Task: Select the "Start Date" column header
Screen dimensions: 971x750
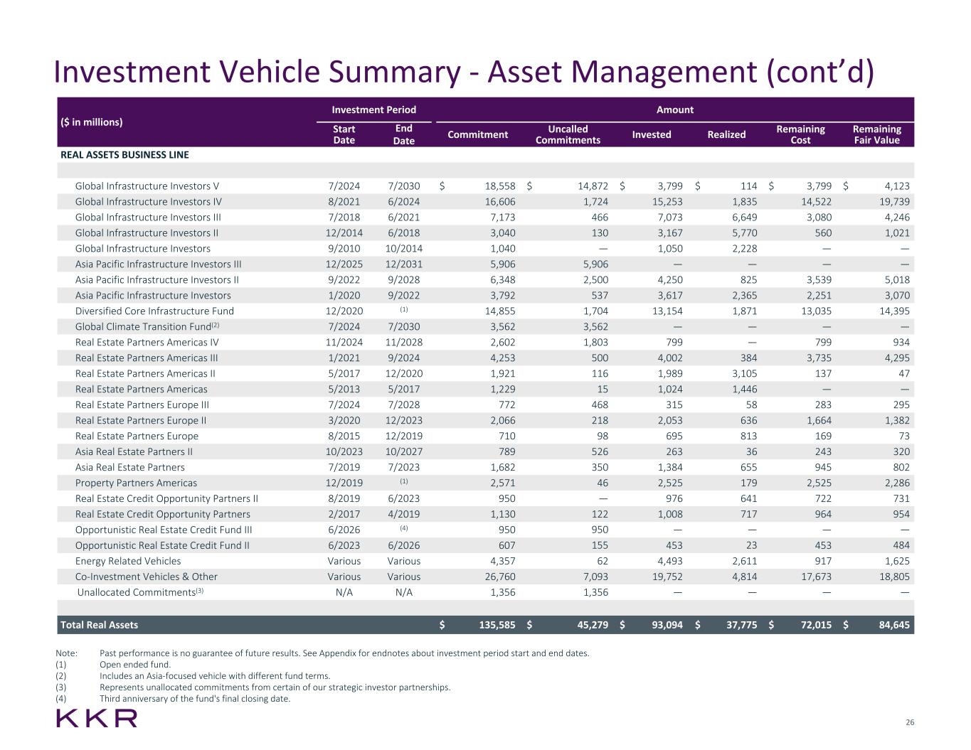Action: tap(344, 134)
